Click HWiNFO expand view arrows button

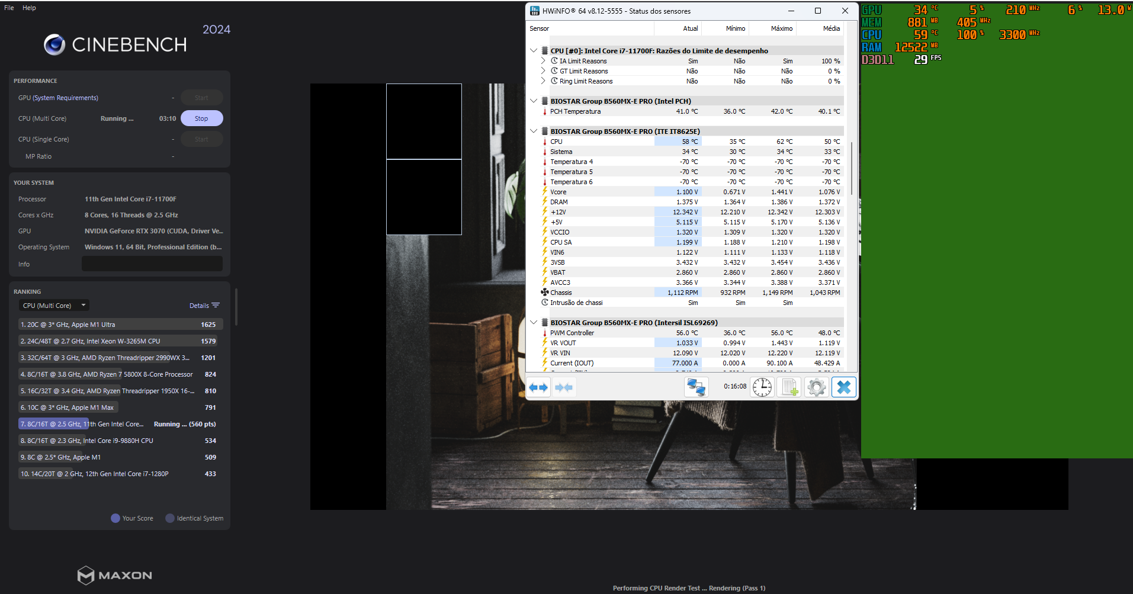(538, 387)
